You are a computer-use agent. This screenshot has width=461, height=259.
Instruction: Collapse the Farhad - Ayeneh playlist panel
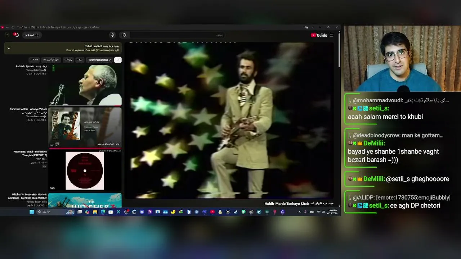9,48
